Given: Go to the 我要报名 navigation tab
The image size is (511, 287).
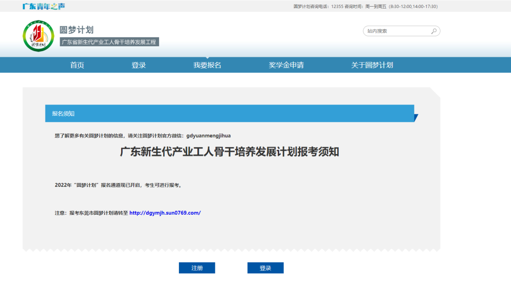Looking at the screenshot, I should click(207, 65).
